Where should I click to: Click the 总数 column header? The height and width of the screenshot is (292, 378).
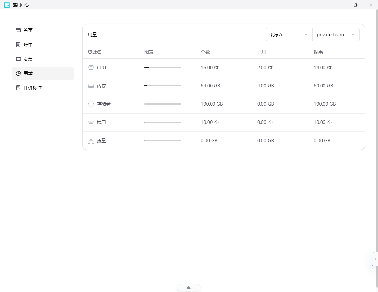coord(205,52)
